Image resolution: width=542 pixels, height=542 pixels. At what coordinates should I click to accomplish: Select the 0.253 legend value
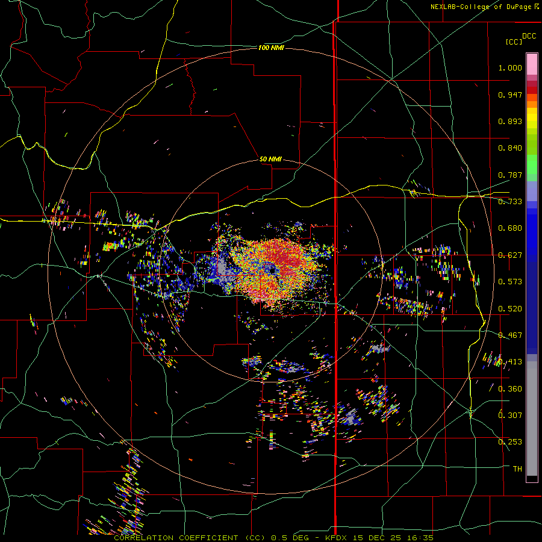(510, 442)
